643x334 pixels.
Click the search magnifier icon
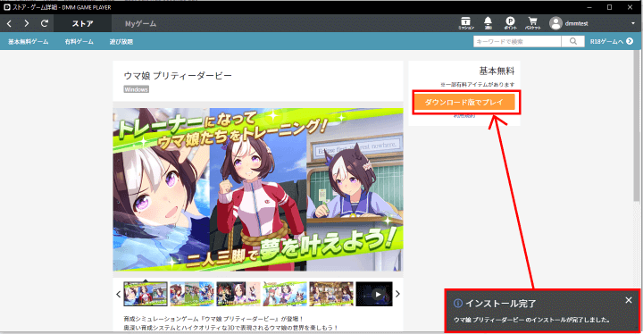(572, 41)
